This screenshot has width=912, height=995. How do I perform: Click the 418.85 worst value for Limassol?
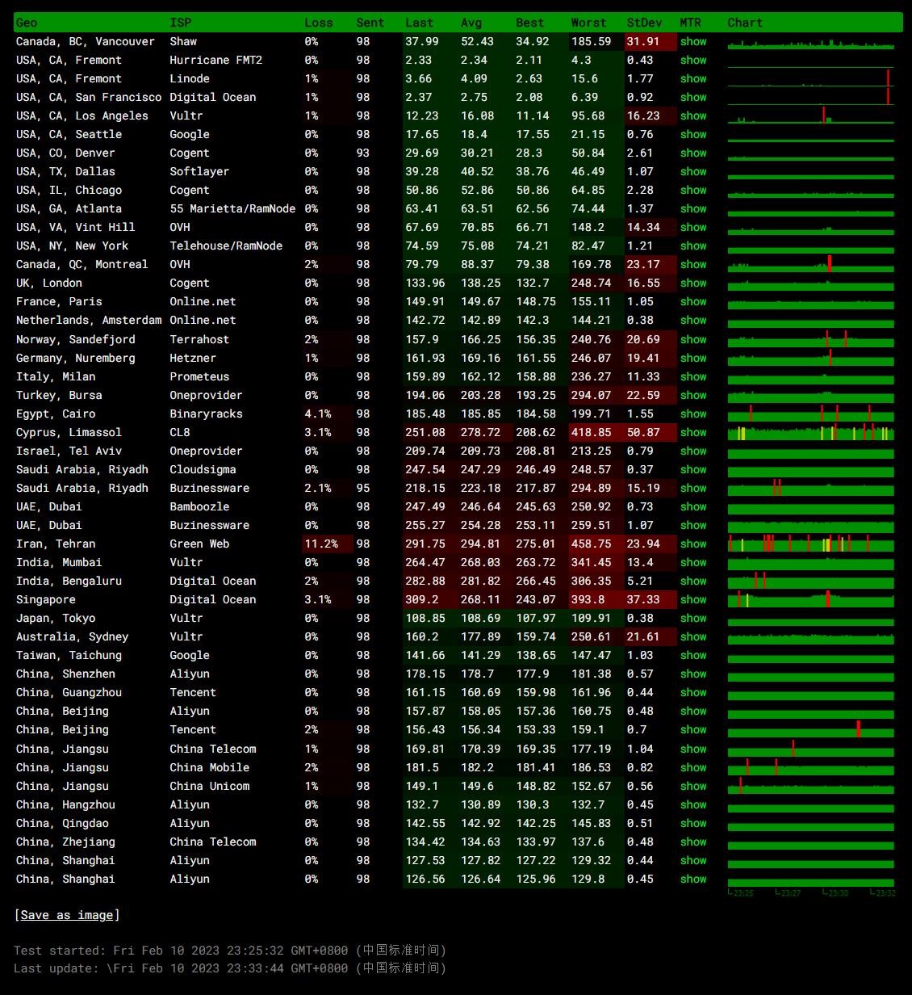[591, 432]
